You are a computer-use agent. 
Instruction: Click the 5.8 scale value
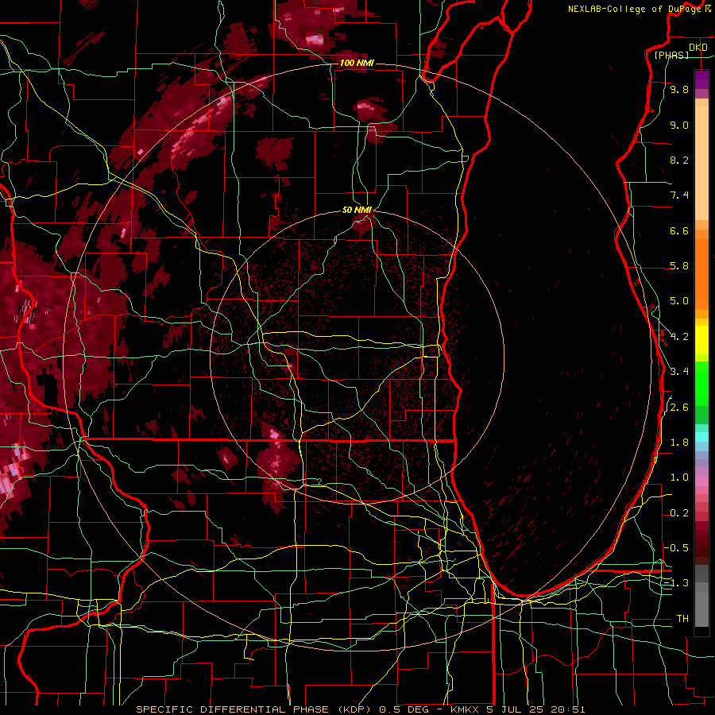[679, 266]
